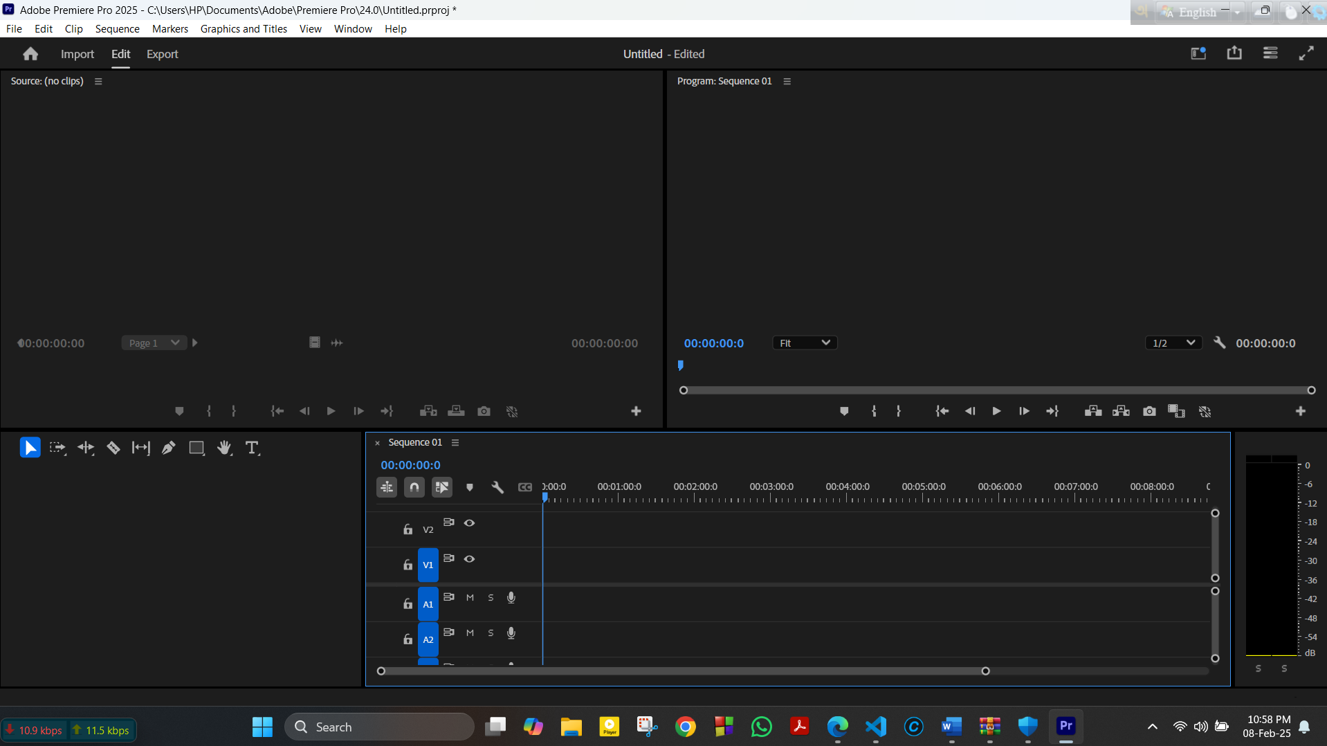Select the Hand tool
Screen dimensions: 1327x746
[224, 448]
